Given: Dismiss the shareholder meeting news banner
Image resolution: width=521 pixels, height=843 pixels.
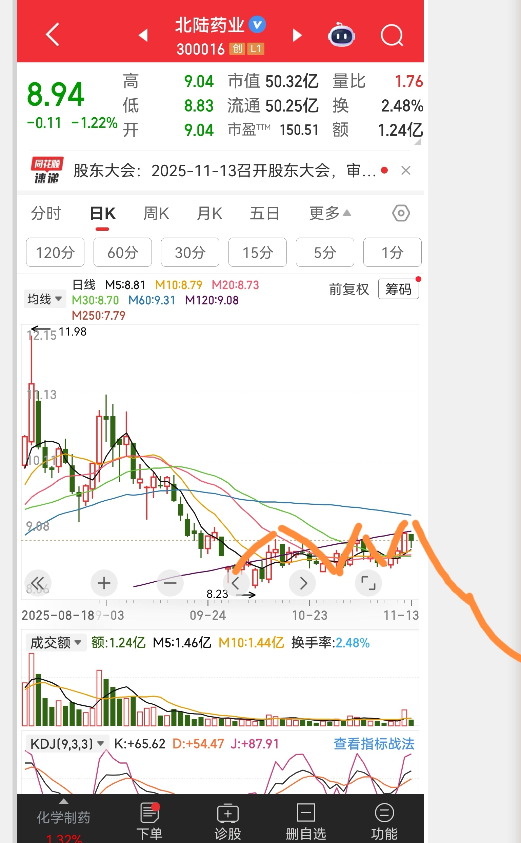Looking at the screenshot, I should point(406,170).
